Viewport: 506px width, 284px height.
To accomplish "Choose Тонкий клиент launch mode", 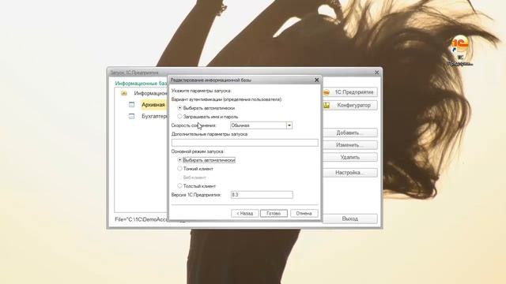I will pyautogui.click(x=179, y=168).
